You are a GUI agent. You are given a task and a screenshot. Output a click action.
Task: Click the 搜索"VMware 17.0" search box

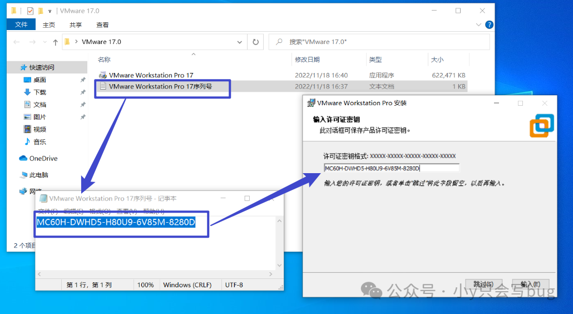(x=379, y=42)
